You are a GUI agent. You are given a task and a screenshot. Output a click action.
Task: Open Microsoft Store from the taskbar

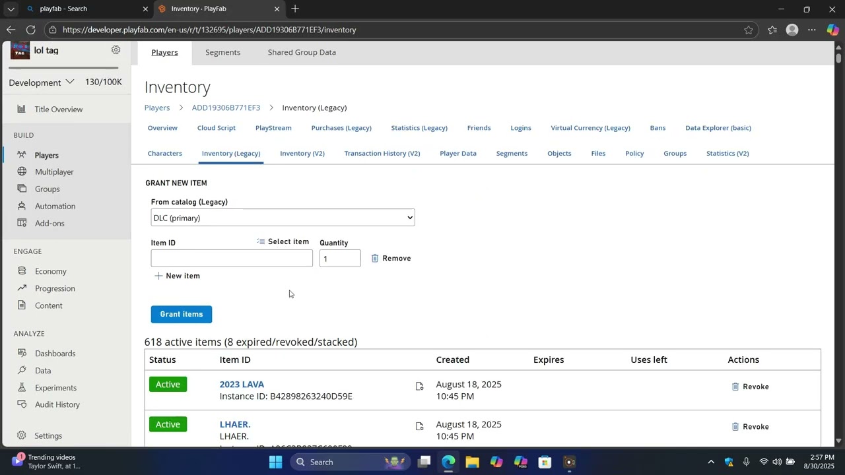545,462
